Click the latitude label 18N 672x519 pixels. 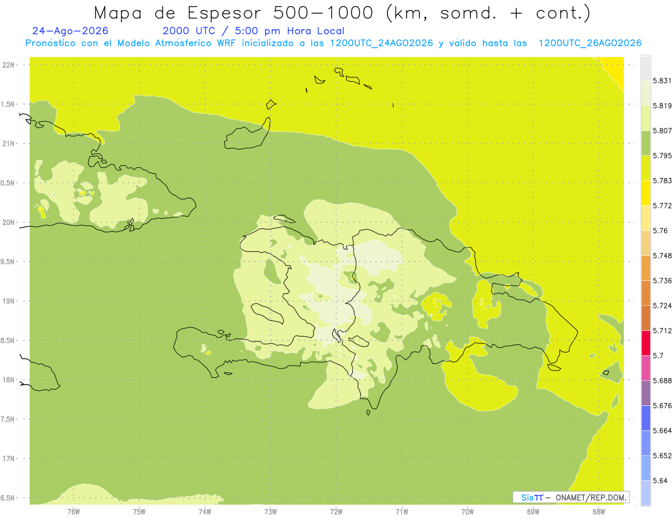tap(8, 380)
